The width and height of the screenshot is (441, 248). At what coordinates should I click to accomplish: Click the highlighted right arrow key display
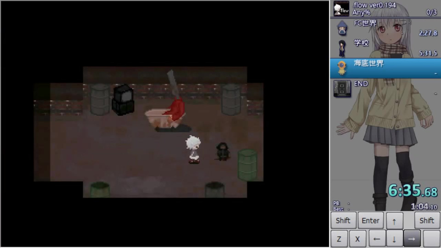[x=412, y=239]
